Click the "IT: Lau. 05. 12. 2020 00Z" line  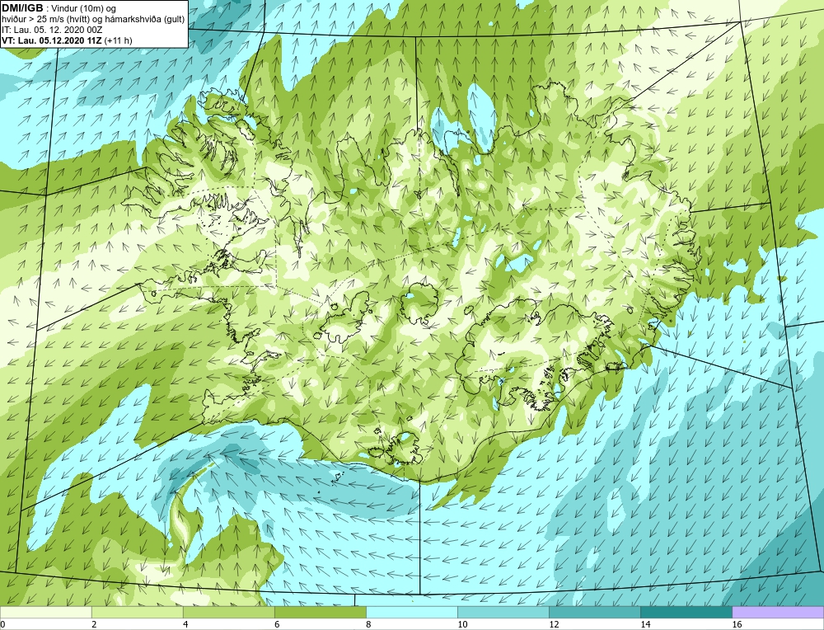pyautogui.click(x=51, y=30)
